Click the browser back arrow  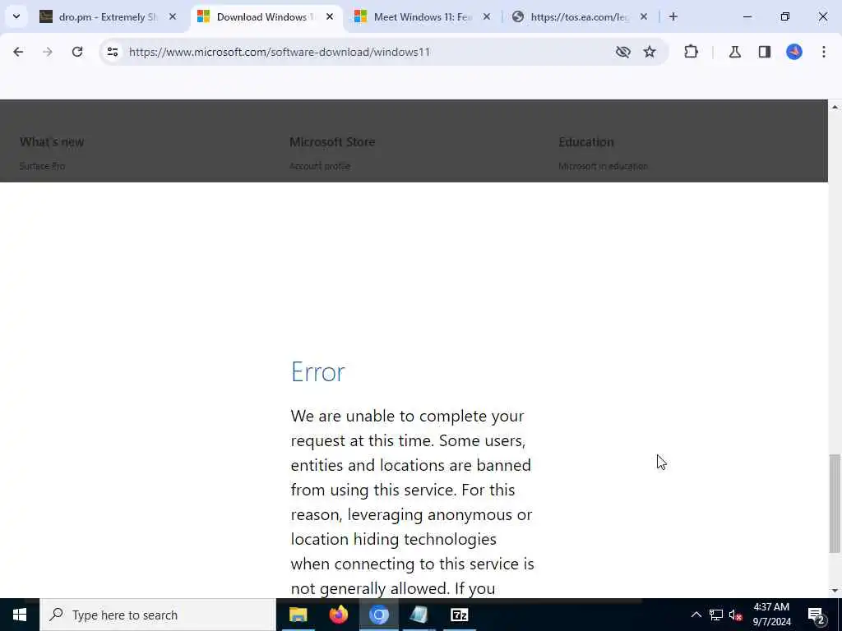(18, 52)
